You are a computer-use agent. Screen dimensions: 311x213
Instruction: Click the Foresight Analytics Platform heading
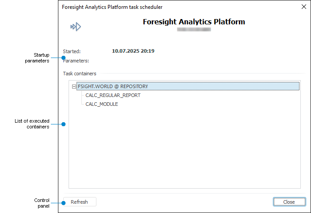194,22
